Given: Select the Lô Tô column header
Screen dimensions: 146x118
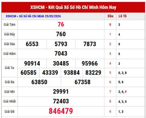Looking at the screenshot, I should [x=123, y=16].
